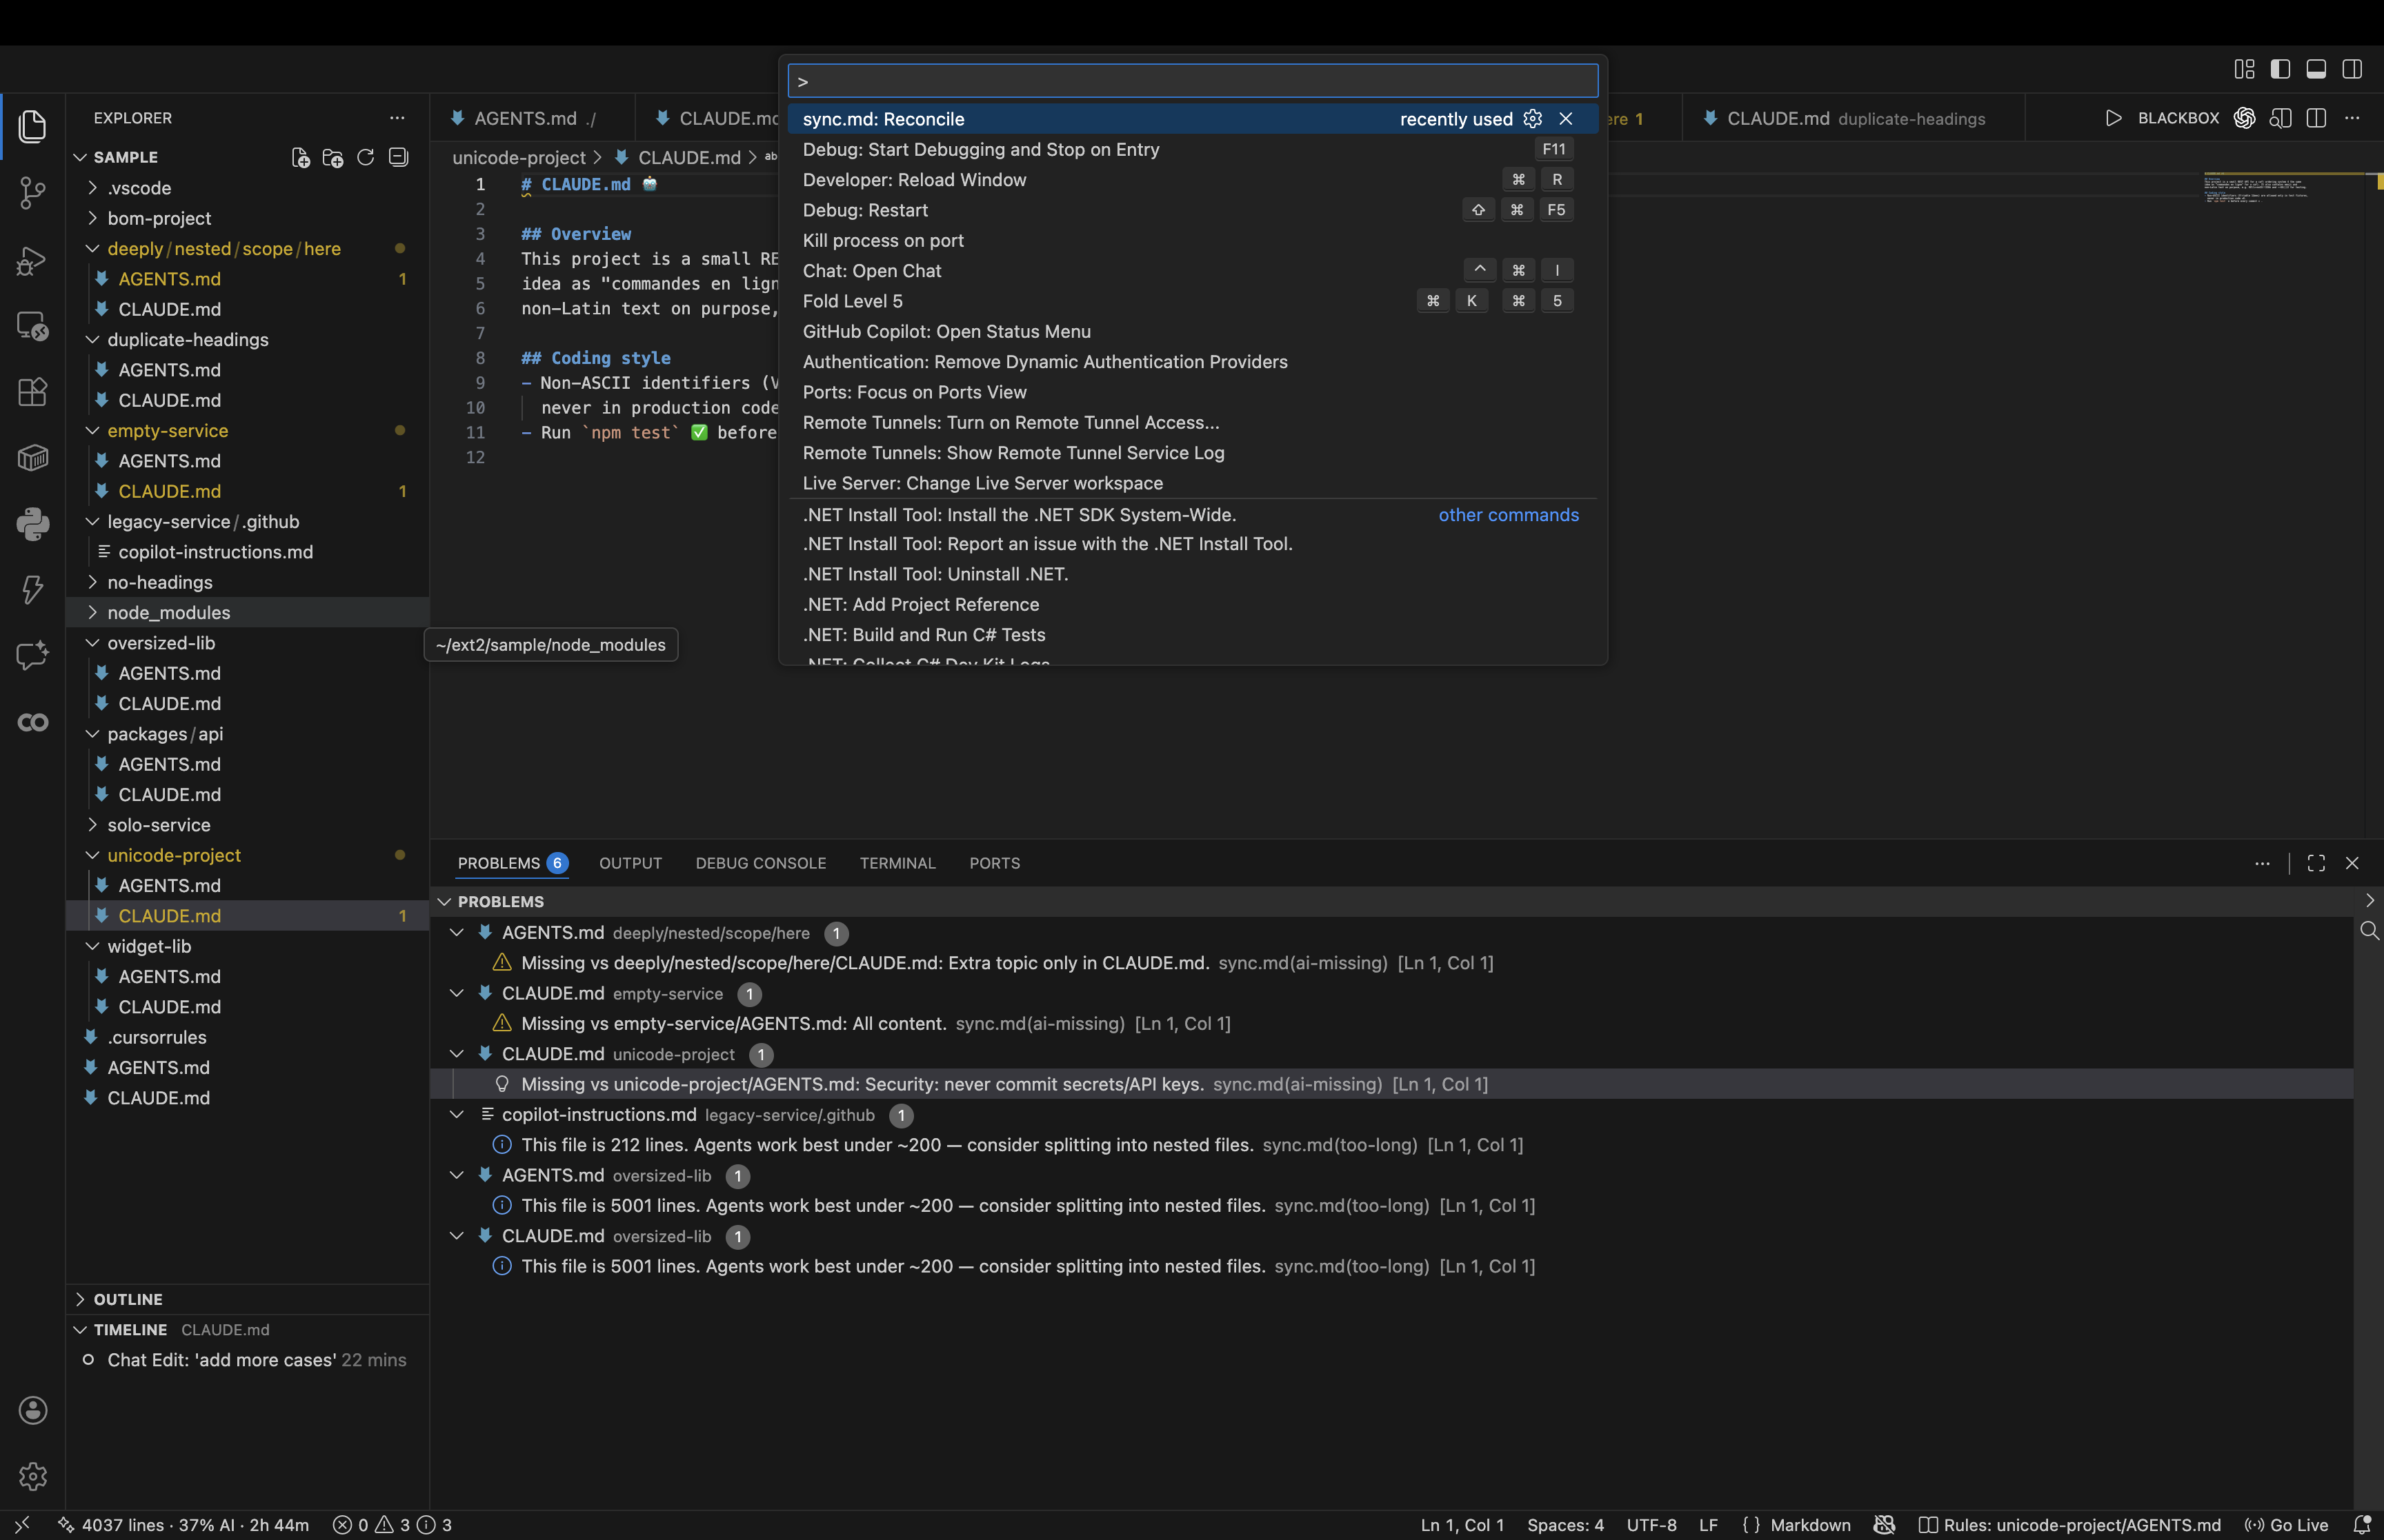The image size is (2384, 1540).
Task: Collapse the copilot-instructions.md problem group
Action: click(457, 1114)
